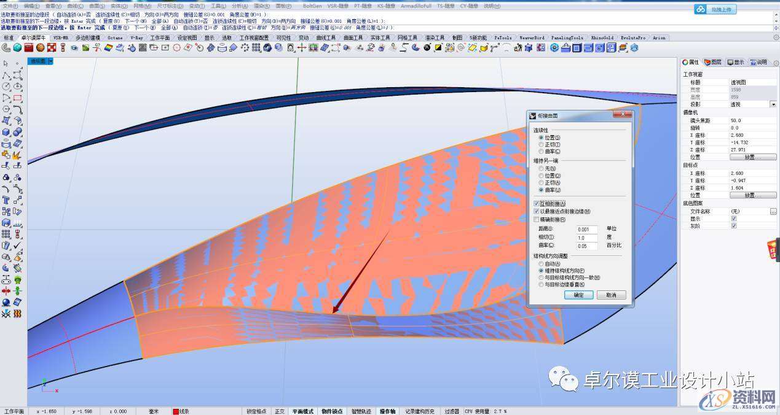Switch to the V-Ray toolbar tab
This screenshot has width=780, height=415.
[136, 37]
